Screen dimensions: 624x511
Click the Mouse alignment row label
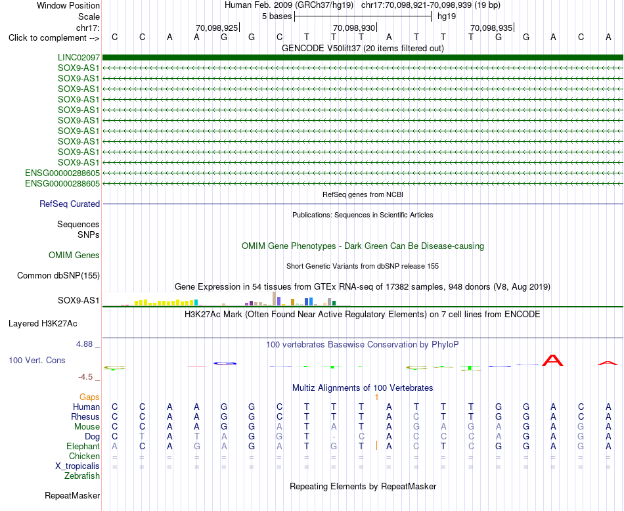click(x=87, y=427)
